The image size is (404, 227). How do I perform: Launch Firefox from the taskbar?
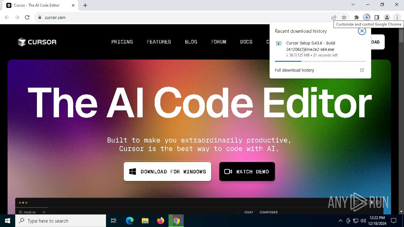161,221
